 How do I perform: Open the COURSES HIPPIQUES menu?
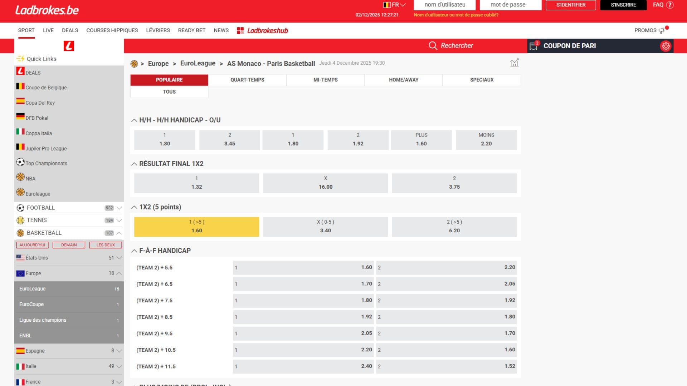click(x=112, y=30)
